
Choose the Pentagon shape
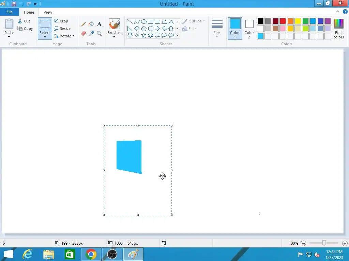pos(144,29)
